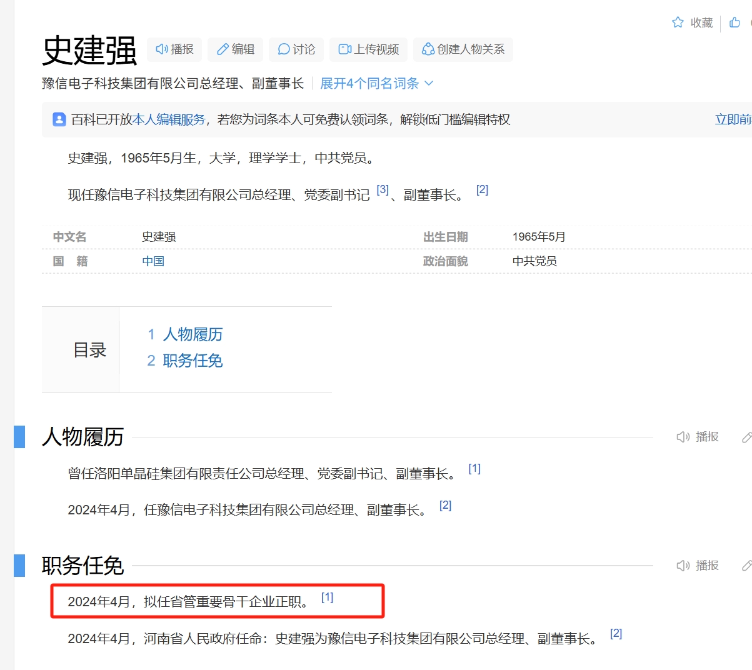Click the user badge icon in notice bar

tap(59, 119)
